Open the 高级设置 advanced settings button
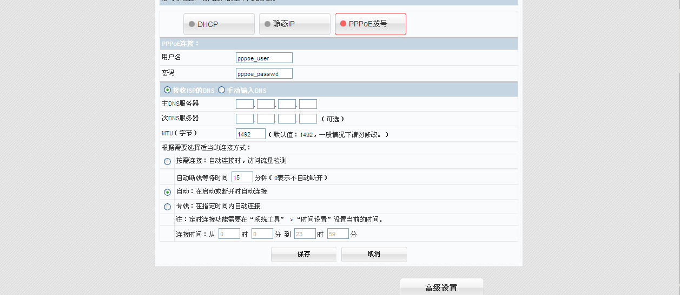The image size is (680, 295). click(x=441, y=287)
